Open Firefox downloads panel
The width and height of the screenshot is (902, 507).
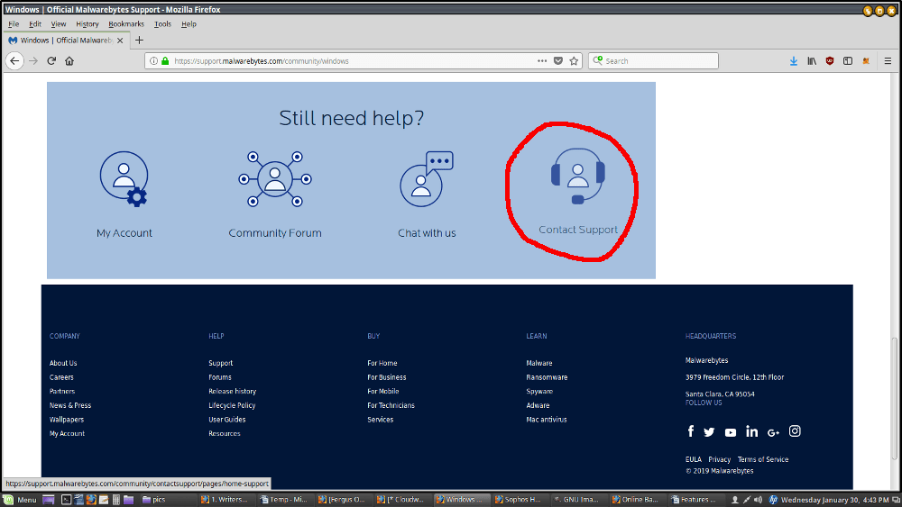(x=793, y=61)
